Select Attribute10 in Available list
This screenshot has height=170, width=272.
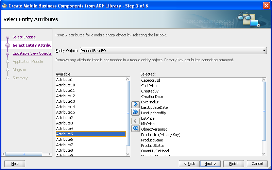[x=91, y=85]
